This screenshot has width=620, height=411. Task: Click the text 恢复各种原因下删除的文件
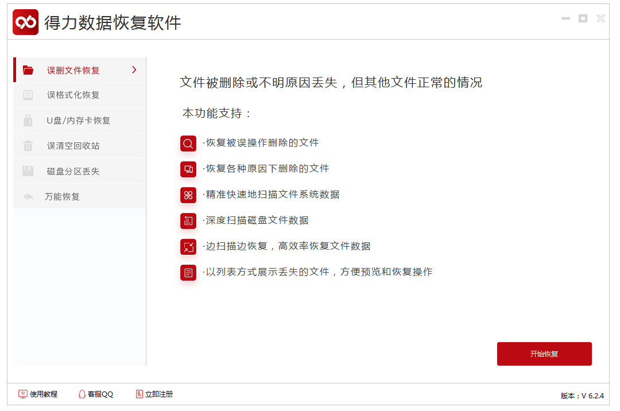(268, 168)
